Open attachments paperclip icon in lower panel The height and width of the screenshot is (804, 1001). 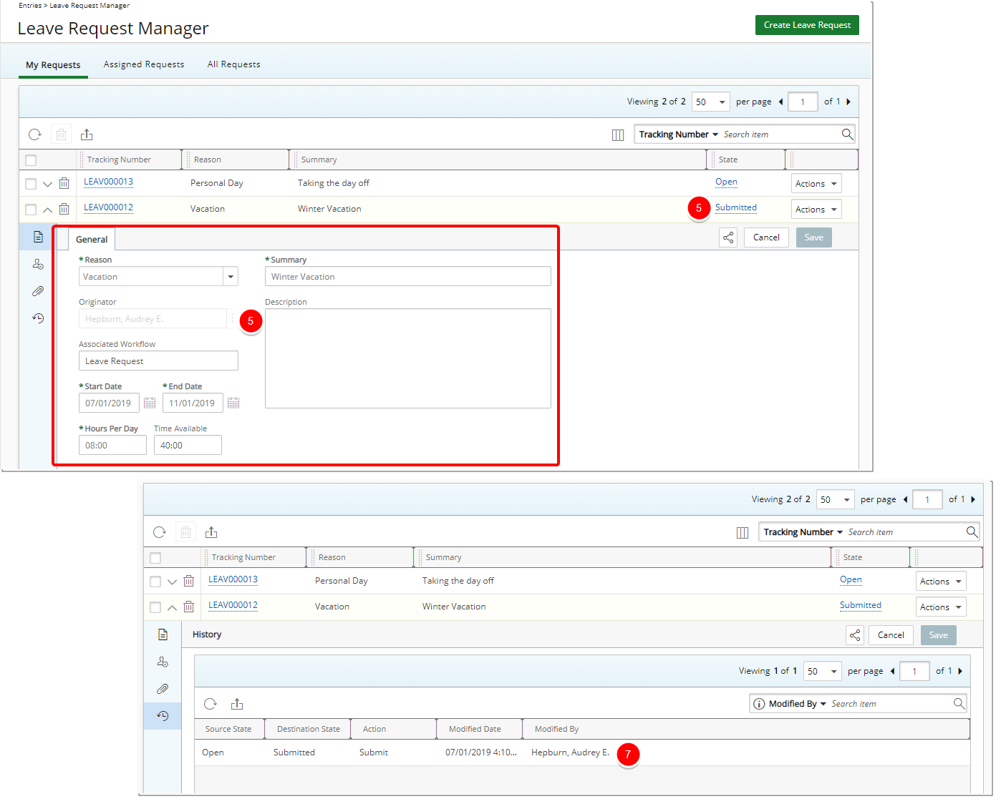[x=163, y=689]
